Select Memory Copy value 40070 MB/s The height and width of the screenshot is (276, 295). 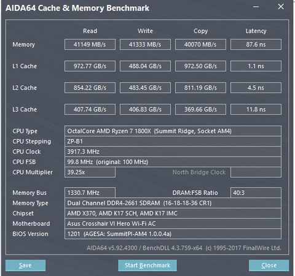coord(200,44)
